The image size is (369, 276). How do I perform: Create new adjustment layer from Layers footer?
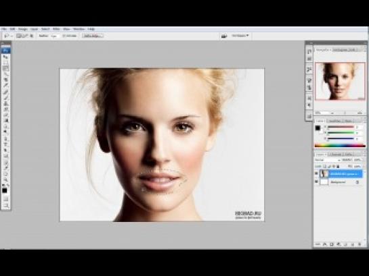pos(339,244)
